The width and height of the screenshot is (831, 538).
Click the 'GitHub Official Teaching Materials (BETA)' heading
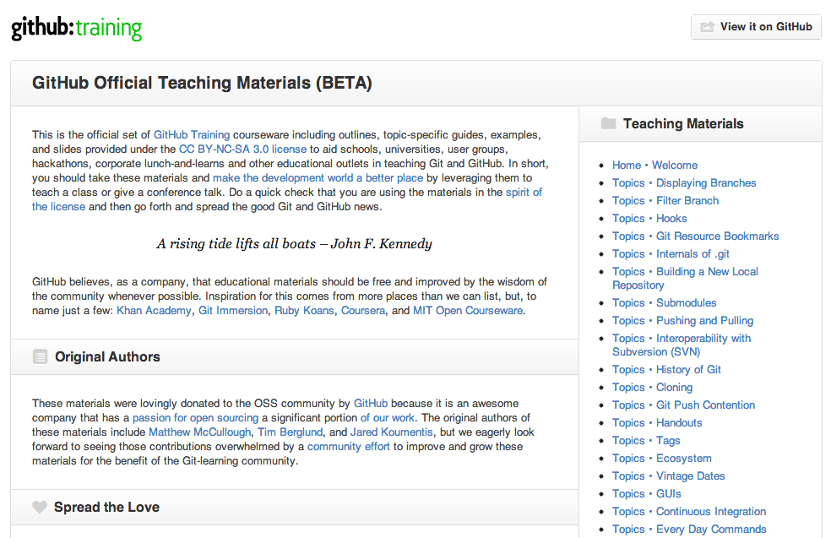pos(202,84)
